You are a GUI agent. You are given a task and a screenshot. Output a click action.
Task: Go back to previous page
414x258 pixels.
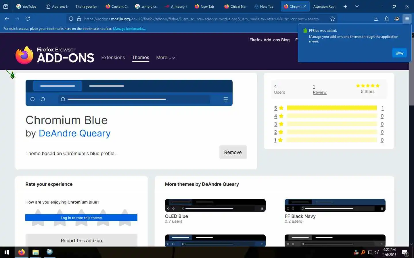click(x=7, y=19)
